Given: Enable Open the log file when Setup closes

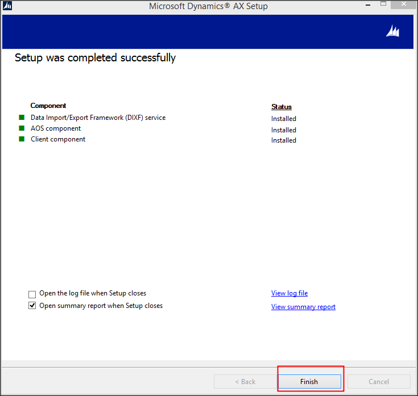Looking at the screenshot, I should click(x=32, y=294).
